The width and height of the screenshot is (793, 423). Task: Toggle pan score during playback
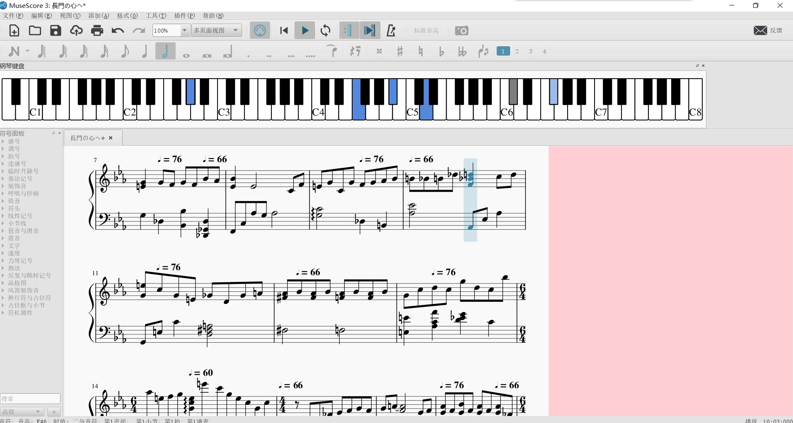(x=370, y=31)
